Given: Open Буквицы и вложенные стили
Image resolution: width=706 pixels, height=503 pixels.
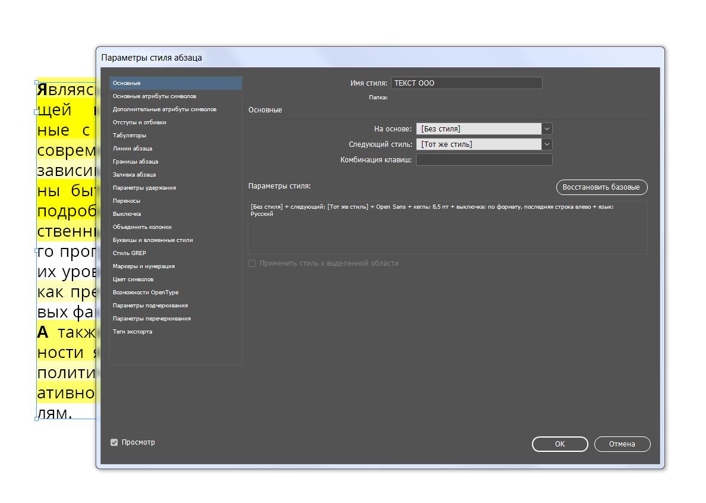Looking at the screenshot, I should 175,240.
